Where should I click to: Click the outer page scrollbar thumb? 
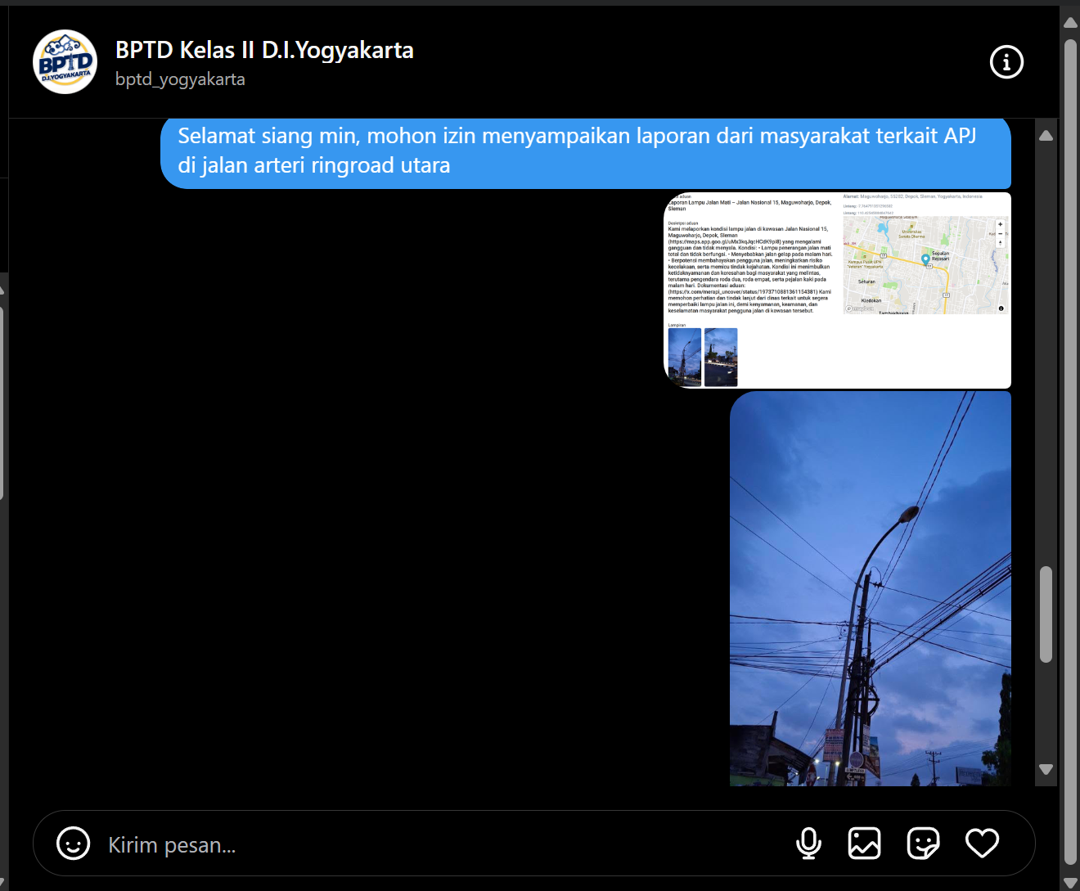tap(1070, 450)
